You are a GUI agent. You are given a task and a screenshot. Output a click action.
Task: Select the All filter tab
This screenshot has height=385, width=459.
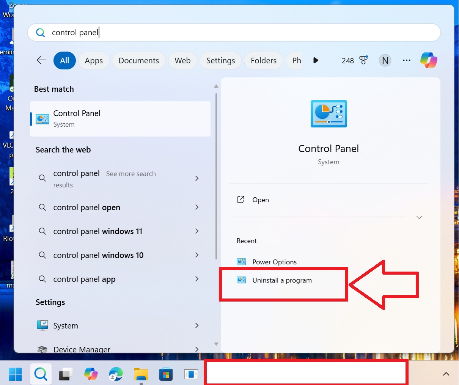(65, 60)
